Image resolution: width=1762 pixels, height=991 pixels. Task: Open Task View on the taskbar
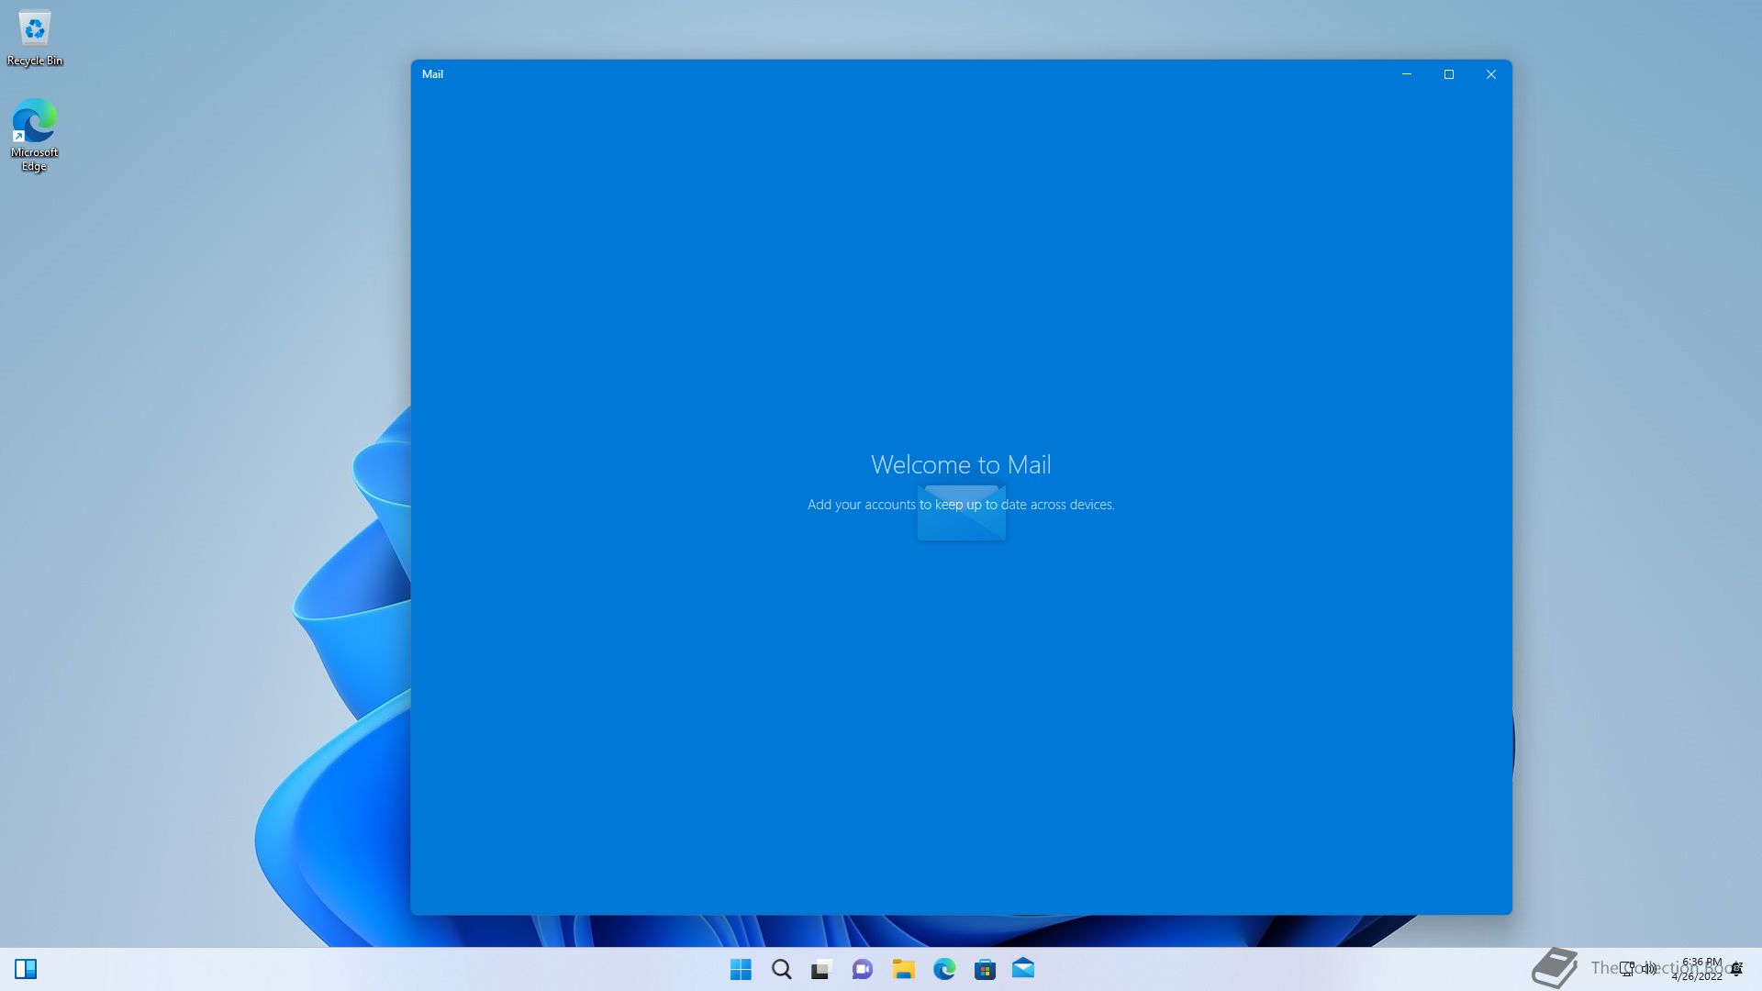coord(821,969)
